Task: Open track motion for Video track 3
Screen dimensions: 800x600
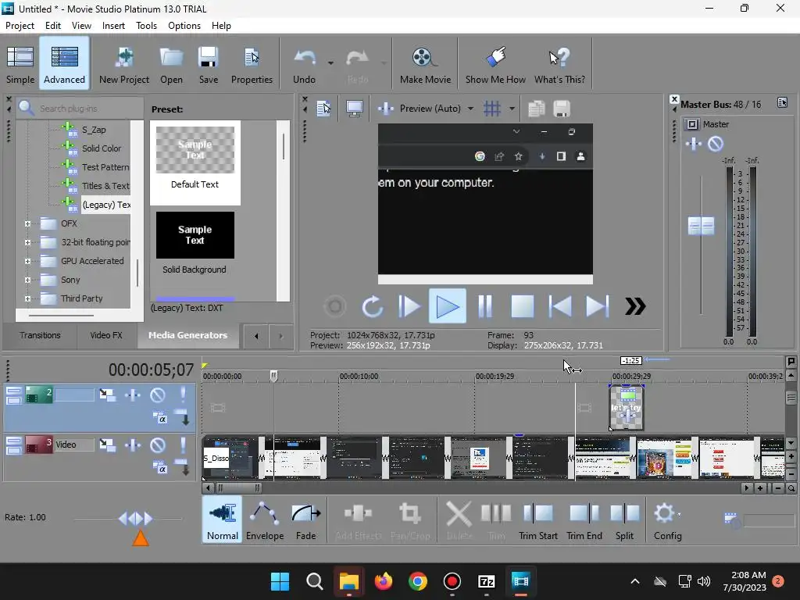Action: tap(106, 445)
